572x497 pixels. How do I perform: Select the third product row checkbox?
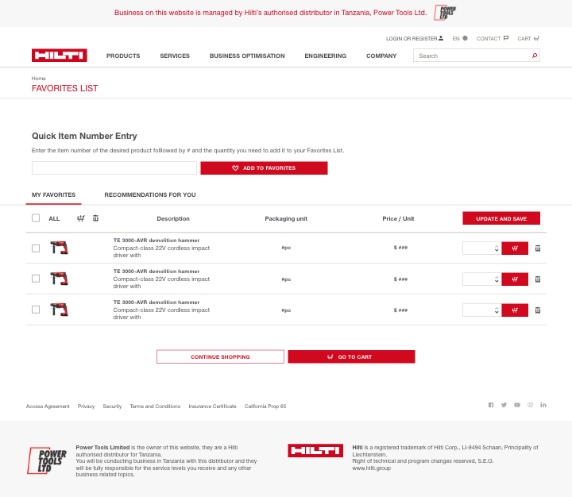(36, 310)
